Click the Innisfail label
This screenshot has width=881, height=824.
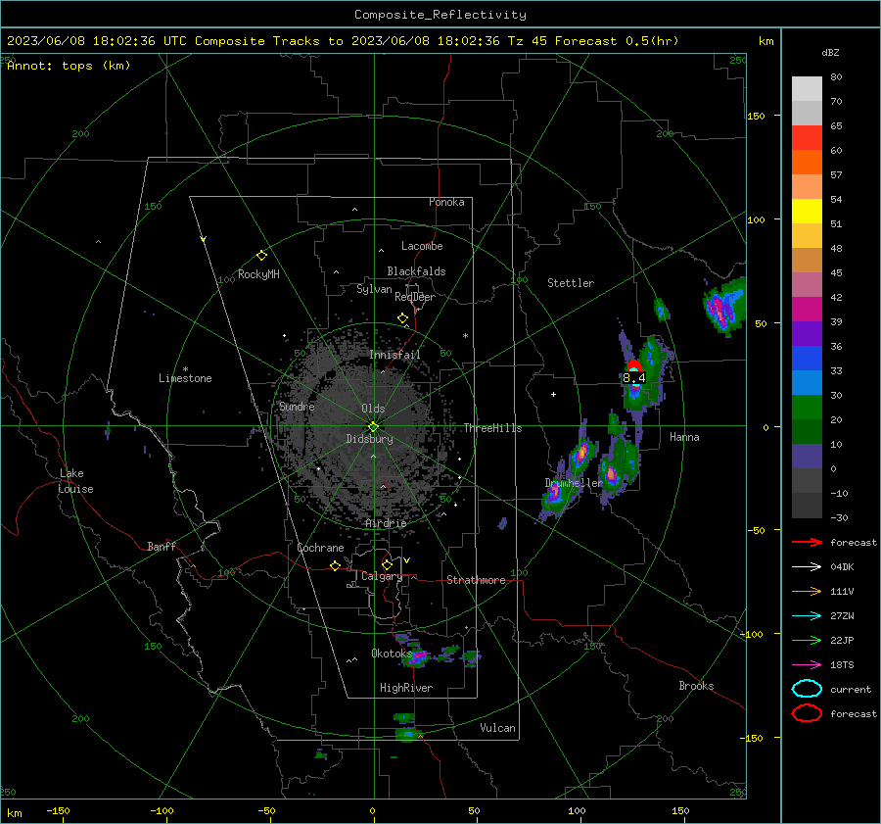click(x=394, y=355)
